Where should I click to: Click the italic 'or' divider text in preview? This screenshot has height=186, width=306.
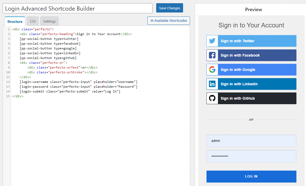tap(251, 120)
